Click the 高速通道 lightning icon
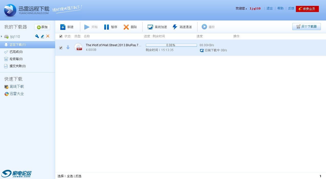Viewport: 326px width, 179px height. coord(175,27)
